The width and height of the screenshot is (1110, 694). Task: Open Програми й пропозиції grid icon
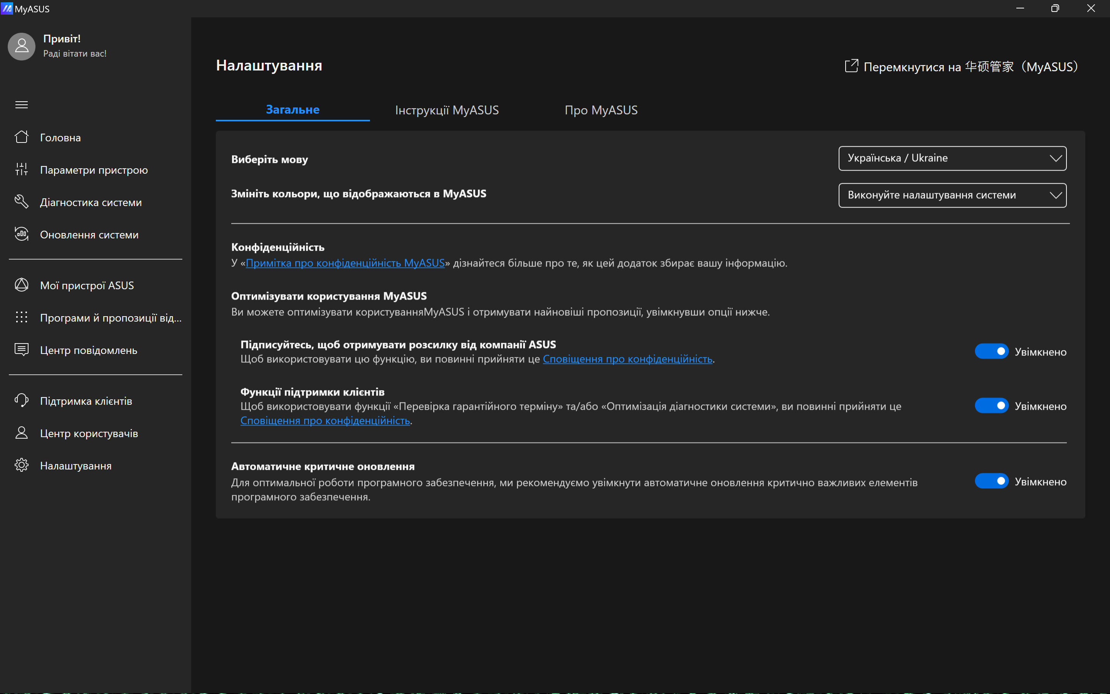pos(22,318)
